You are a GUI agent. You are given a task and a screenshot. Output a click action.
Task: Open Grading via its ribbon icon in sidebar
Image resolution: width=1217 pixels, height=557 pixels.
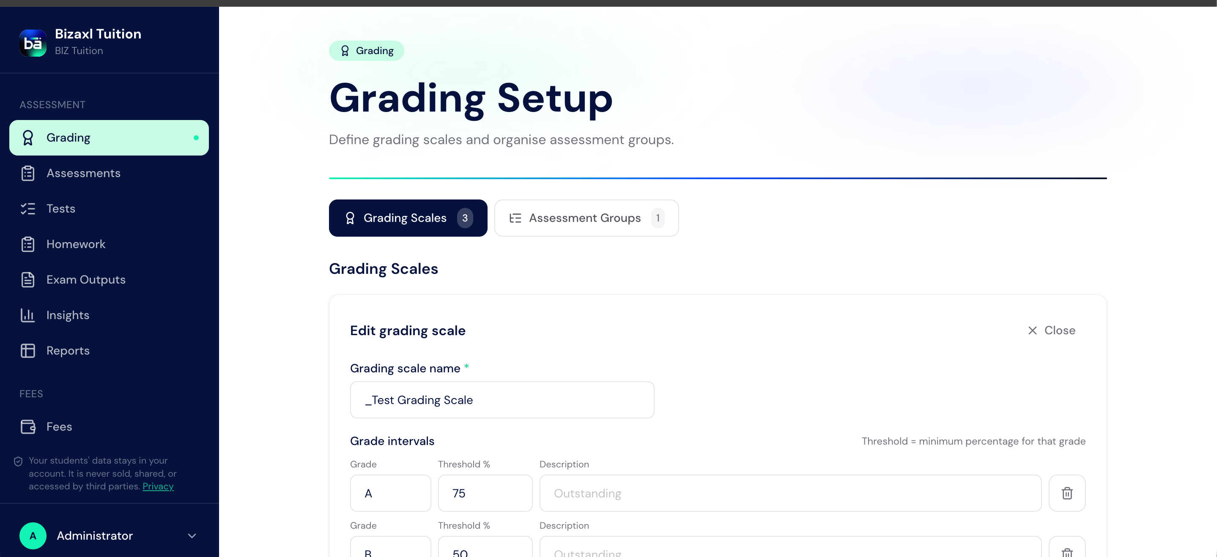pos(28,137)
